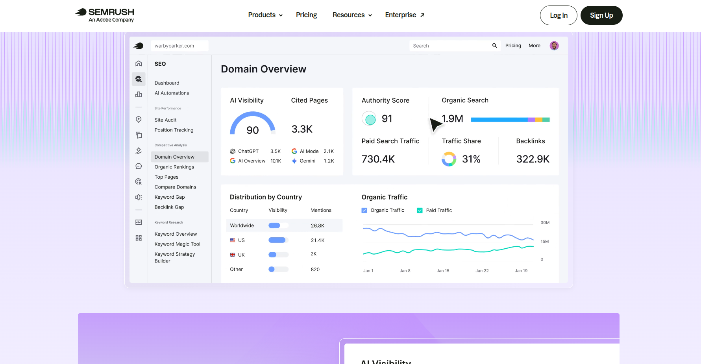Open the trend chart sidebar icon
This screenshot has height=364, width=701.
[x=139, y=222]
